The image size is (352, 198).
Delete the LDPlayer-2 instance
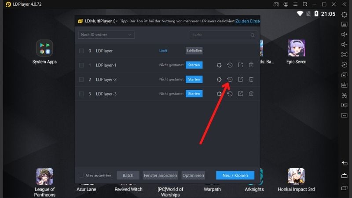coord(251,80)
